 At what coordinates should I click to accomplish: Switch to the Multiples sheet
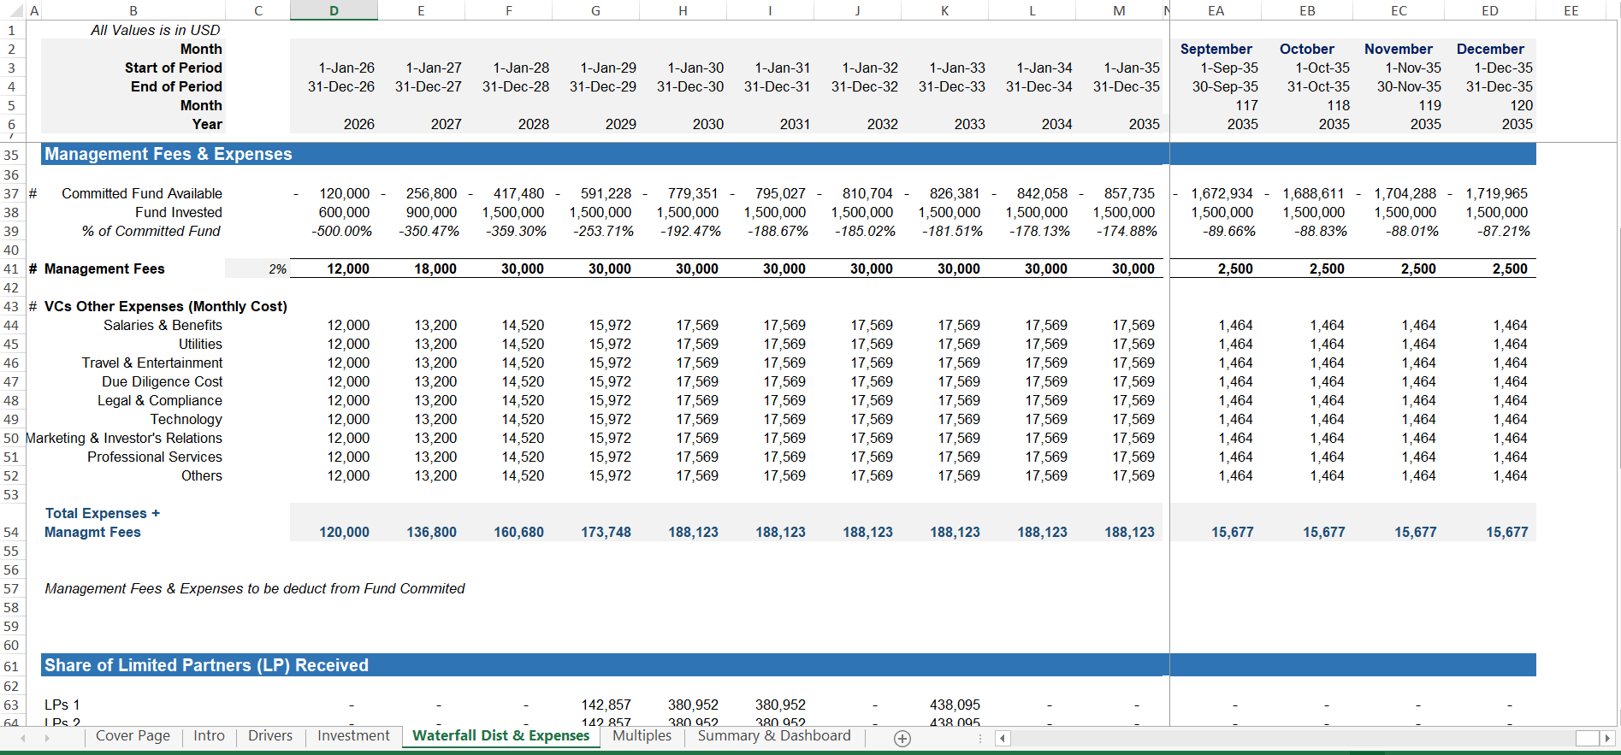coord(642,736)
